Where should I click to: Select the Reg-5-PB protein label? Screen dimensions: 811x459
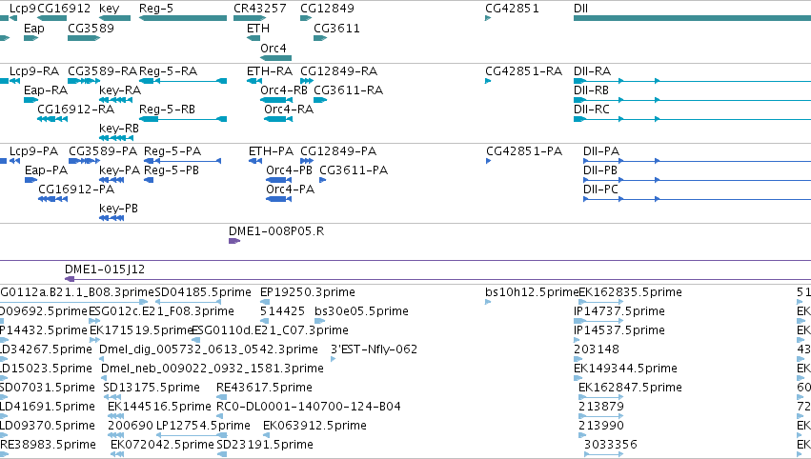click(172, 170)
